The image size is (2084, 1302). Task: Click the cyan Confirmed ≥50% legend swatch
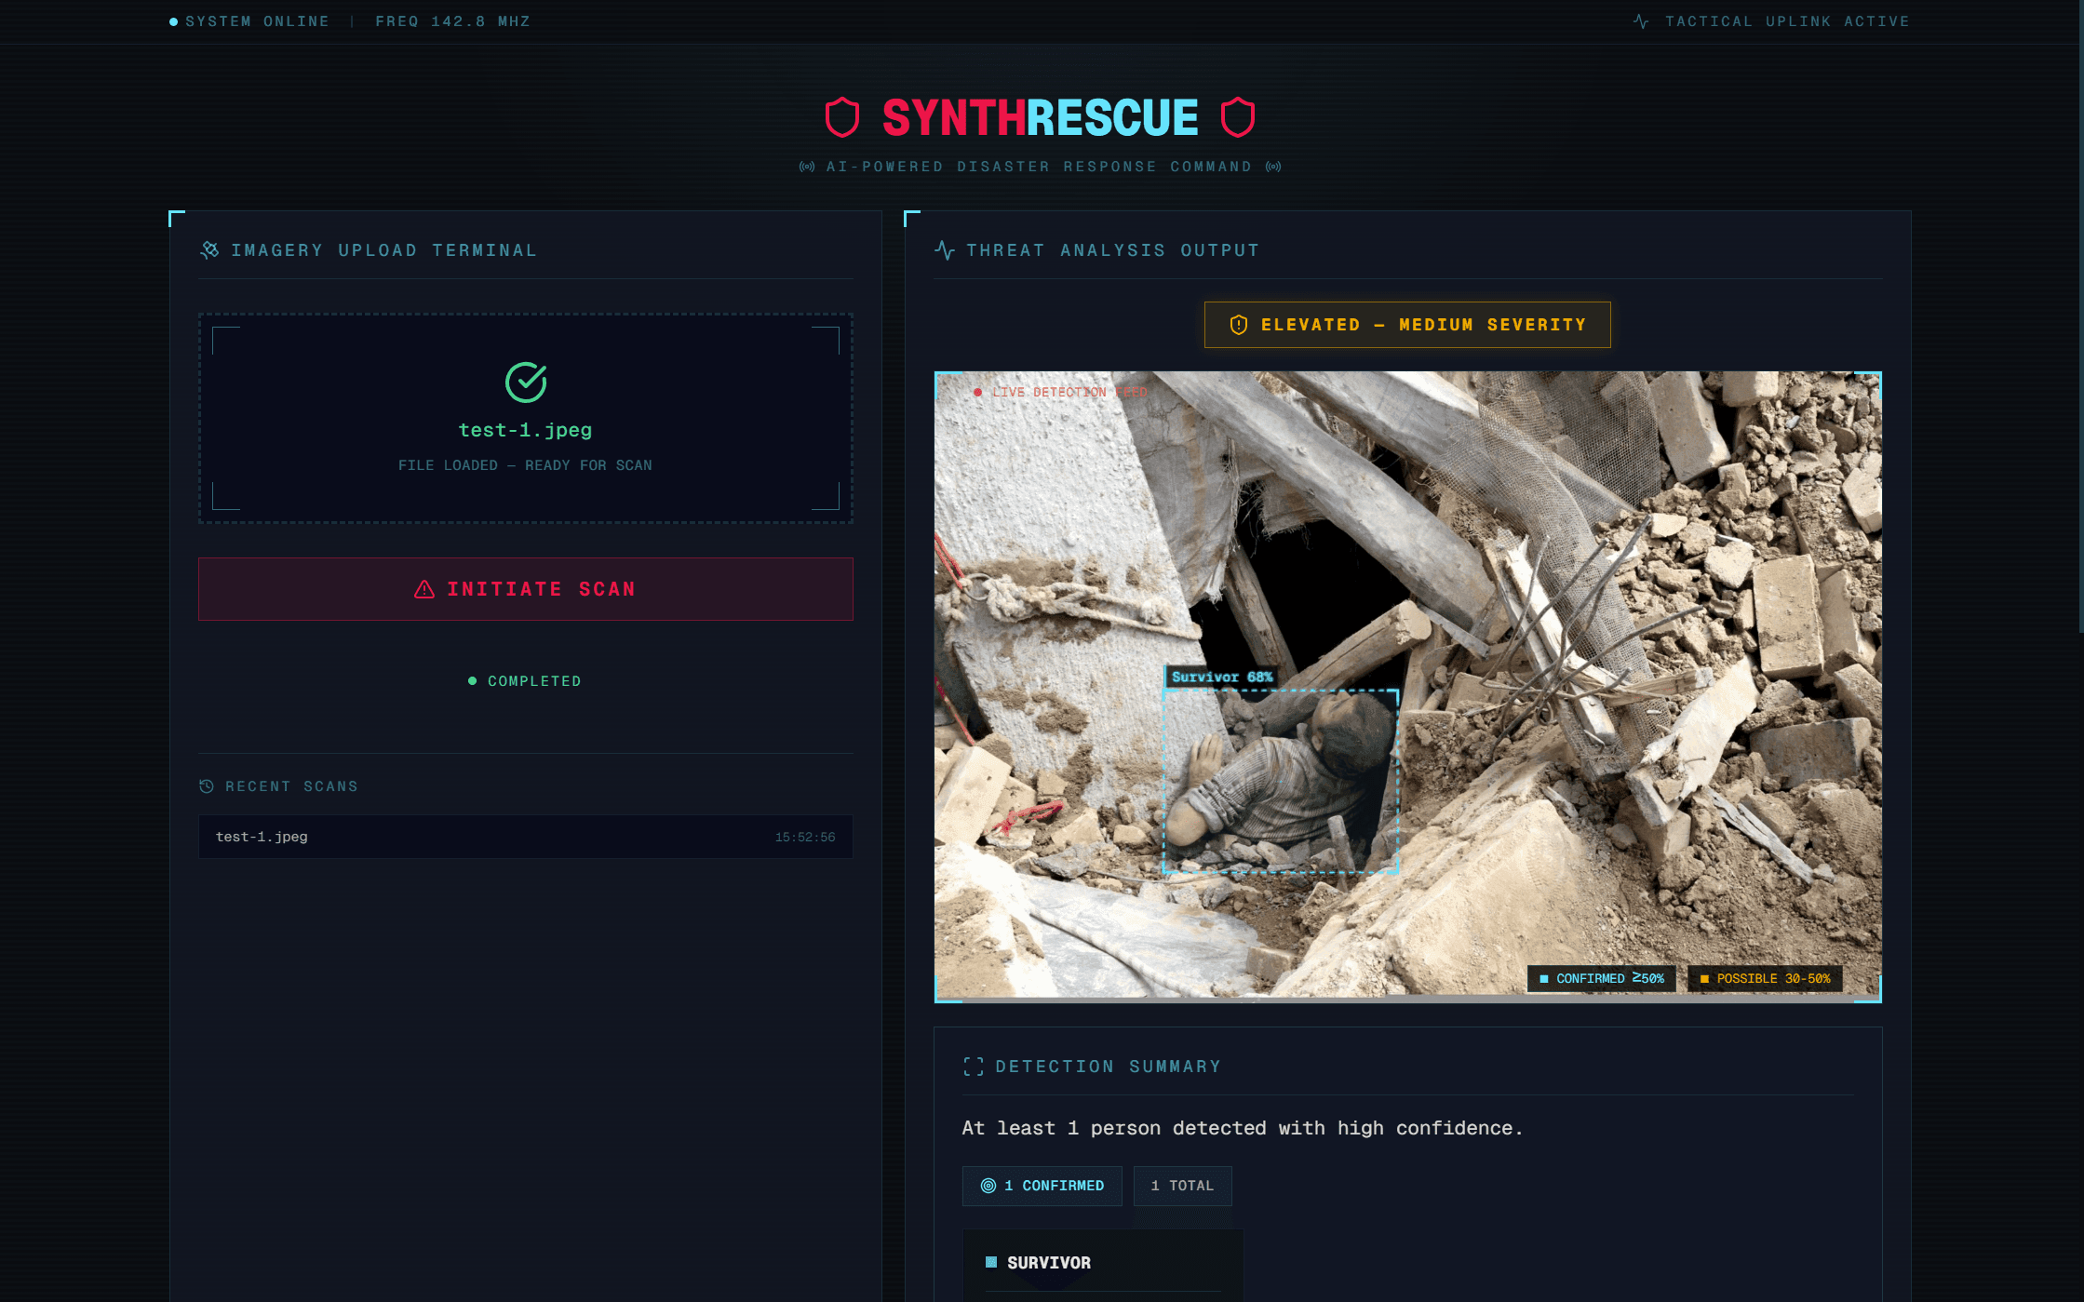tap(1544, 979)
